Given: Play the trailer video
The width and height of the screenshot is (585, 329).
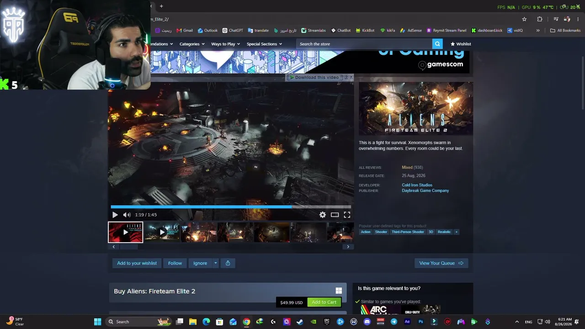Looking at the screenshot, I should (115, 215).
